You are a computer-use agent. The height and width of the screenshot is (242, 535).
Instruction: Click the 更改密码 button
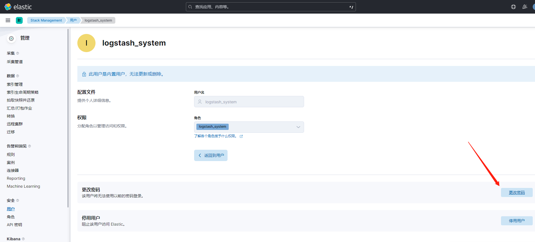coord(517,192)
